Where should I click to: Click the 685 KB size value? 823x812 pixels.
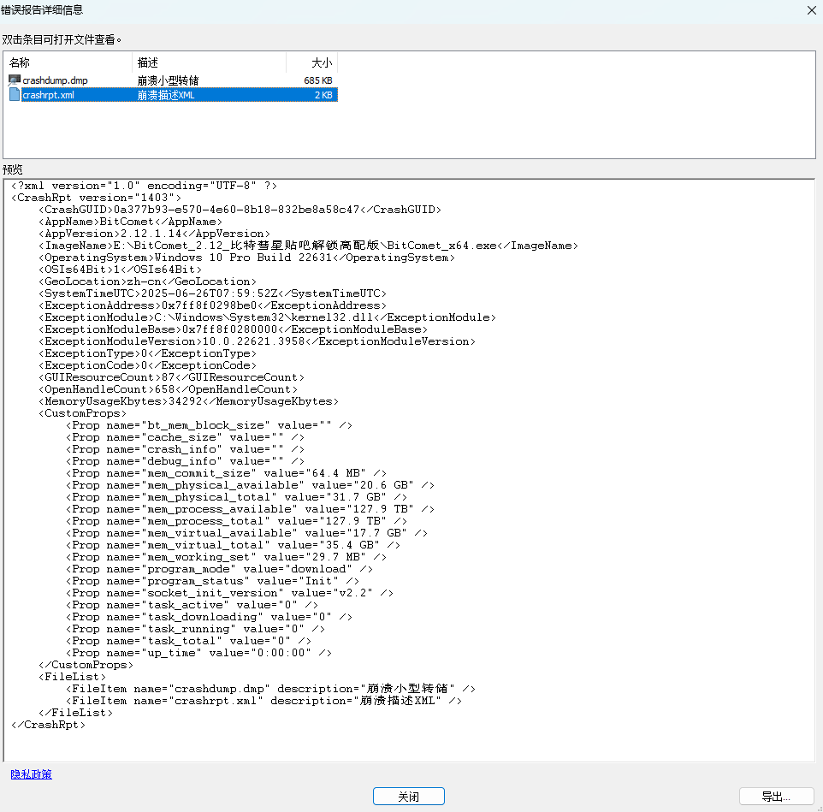[x=318, y=80]
